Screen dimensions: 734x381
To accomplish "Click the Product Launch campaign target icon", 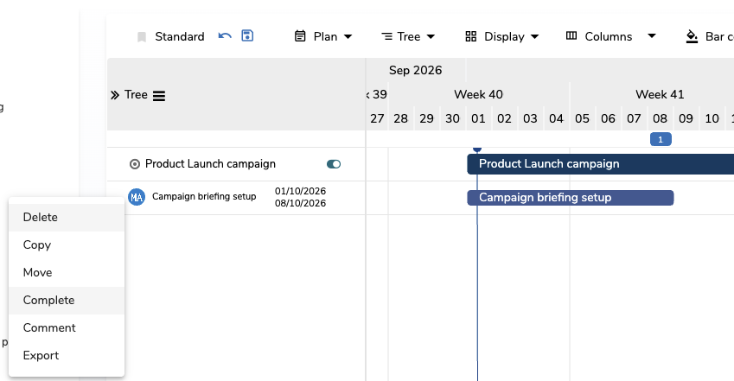I will coord(135,164).
